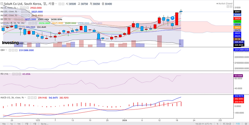The width and height of the screenshot is (249, 125).
Task: Select the 1y time range
Action: pos(12,124)
